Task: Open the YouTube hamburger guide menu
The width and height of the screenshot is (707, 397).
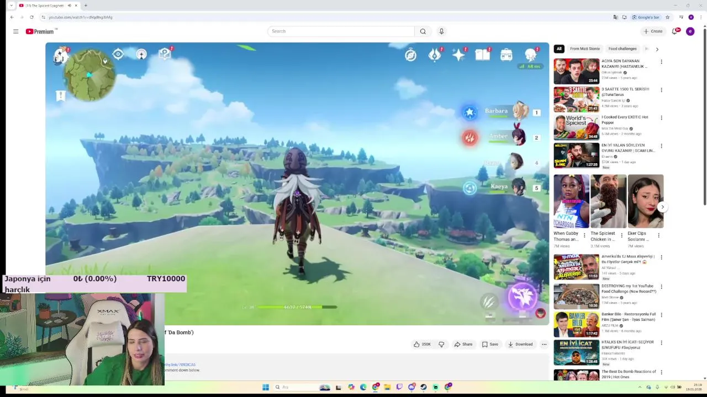Action: 15,31
